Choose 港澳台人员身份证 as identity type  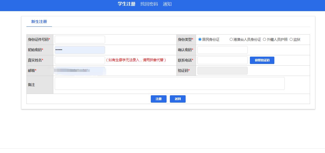(231, 39)
